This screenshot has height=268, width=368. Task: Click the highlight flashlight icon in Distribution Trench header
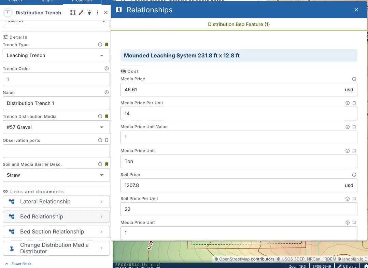89,12
